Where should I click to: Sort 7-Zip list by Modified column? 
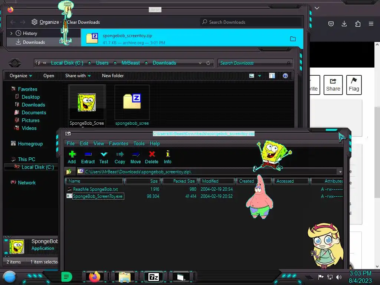217,181
